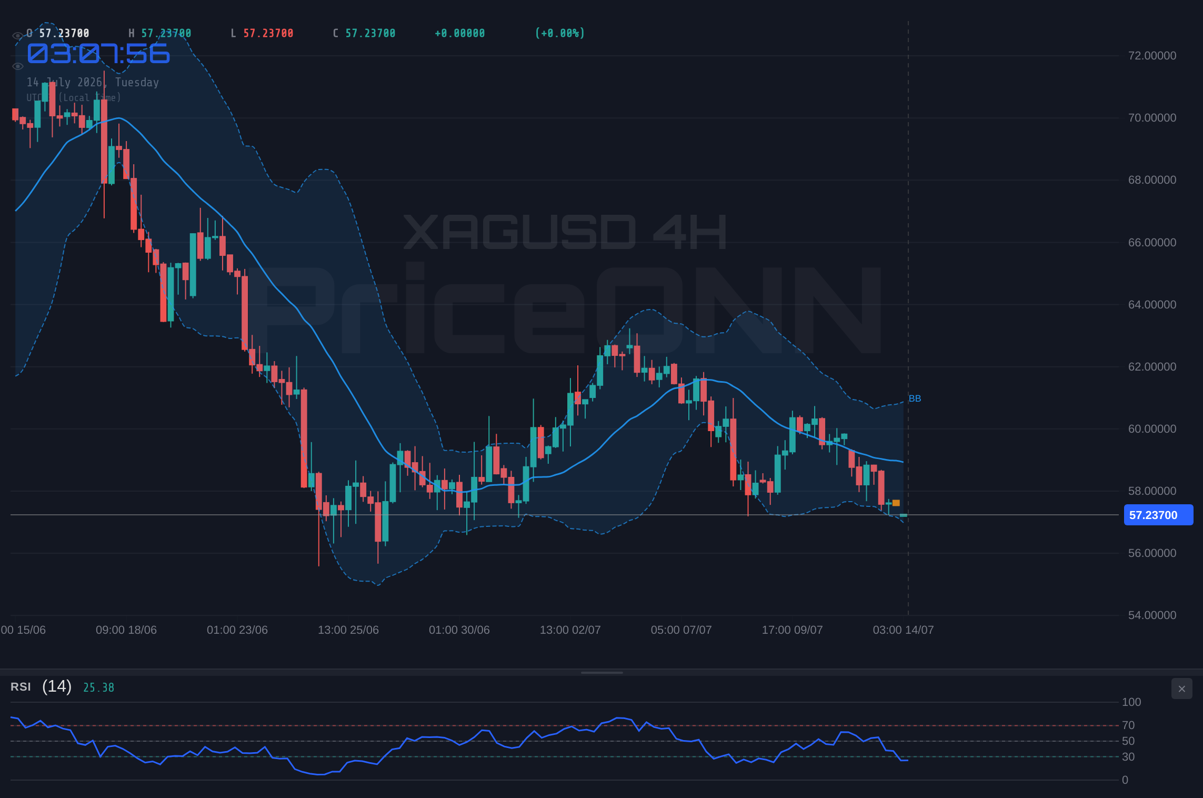Click the Open value 57.23700
The image size is (1203, 798).
tap(64, 33)
